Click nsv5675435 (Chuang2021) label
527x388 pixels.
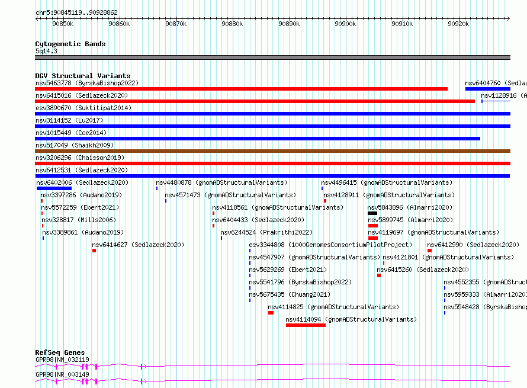click(290, 294)
